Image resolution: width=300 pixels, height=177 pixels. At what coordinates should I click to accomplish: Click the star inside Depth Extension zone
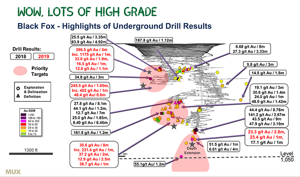pyautogui.click(x=192, y=144)
